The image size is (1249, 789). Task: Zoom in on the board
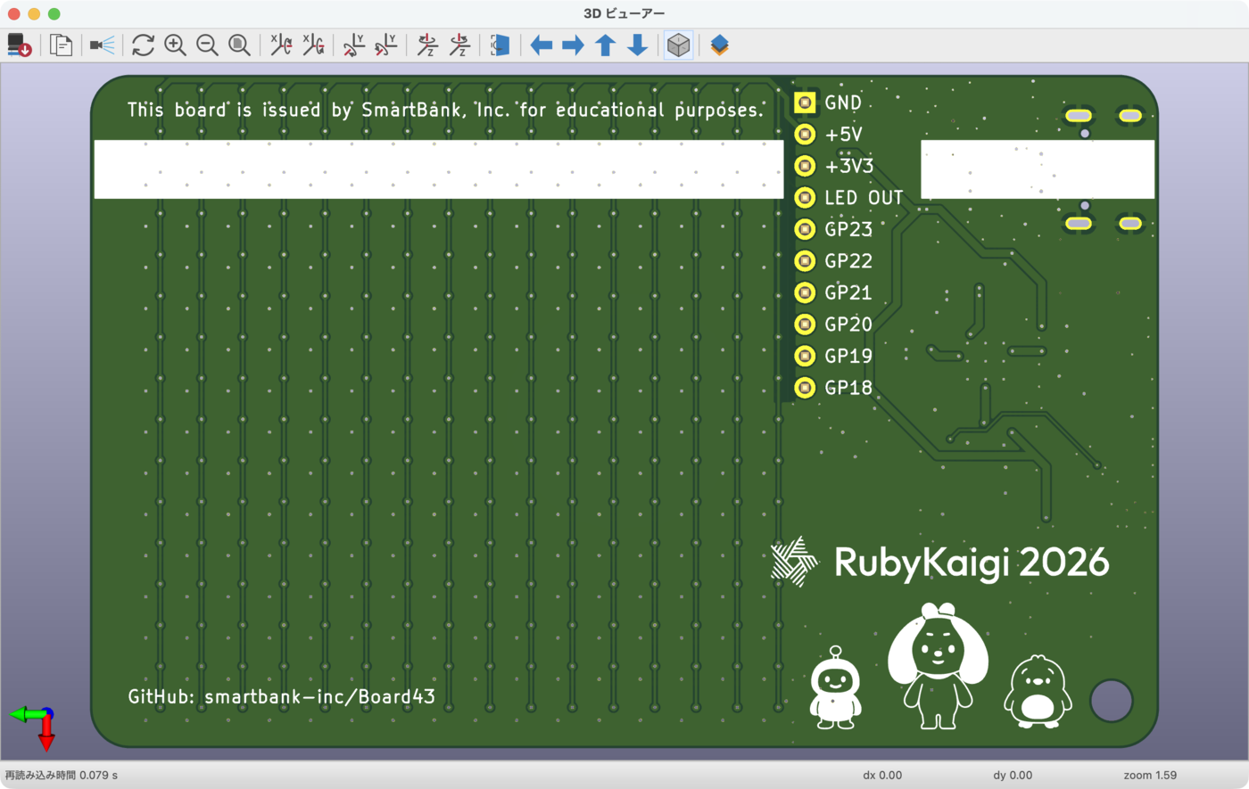(x=175, y=45)
